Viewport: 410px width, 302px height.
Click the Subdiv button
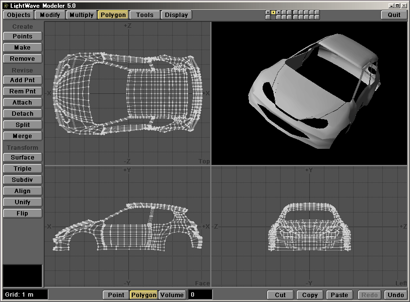point(22,180)
